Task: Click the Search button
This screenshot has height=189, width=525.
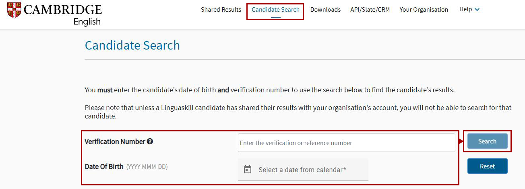Action: [x=487, y=141]
